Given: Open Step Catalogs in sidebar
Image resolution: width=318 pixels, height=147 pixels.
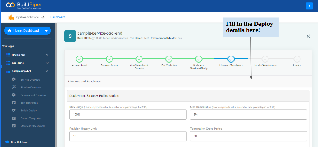Looking at the screenshot, I should click(19, 142).
